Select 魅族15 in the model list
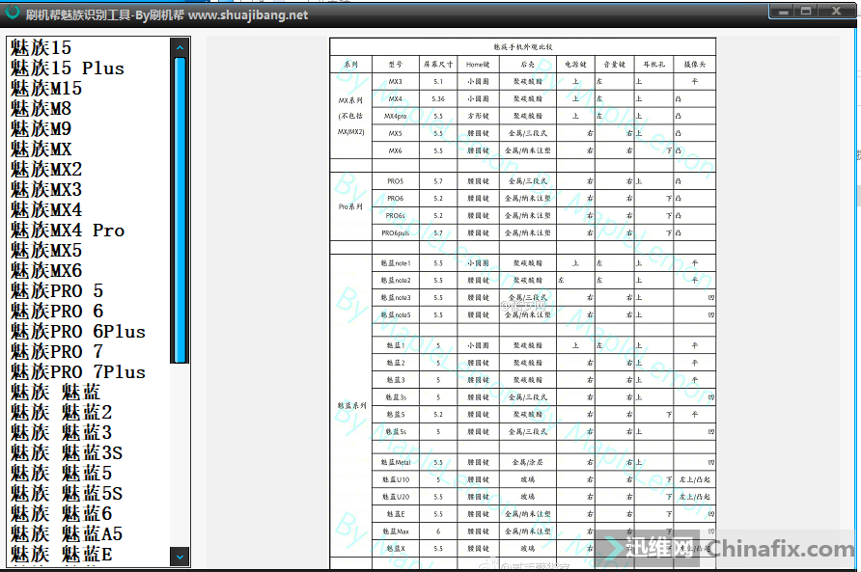Screen dimensions: 861x572 click(42, 48)
